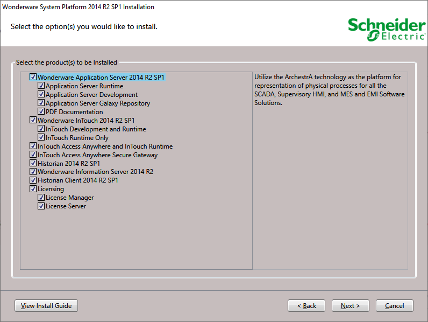428x322 pixels.
Task: Select the Wonderware Application Server 2014 R2 SP1 label
Action: 101,78
